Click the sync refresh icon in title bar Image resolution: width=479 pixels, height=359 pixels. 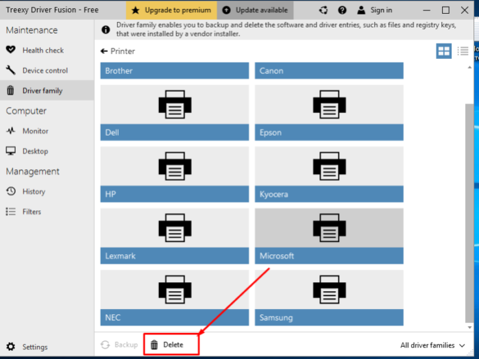pos(323,10)
